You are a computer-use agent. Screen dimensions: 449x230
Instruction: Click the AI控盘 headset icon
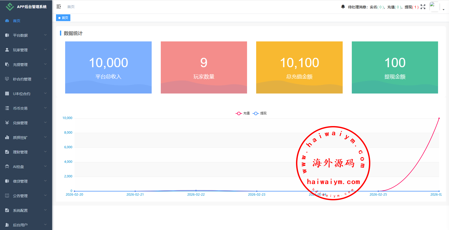click(x=7, y=166)
